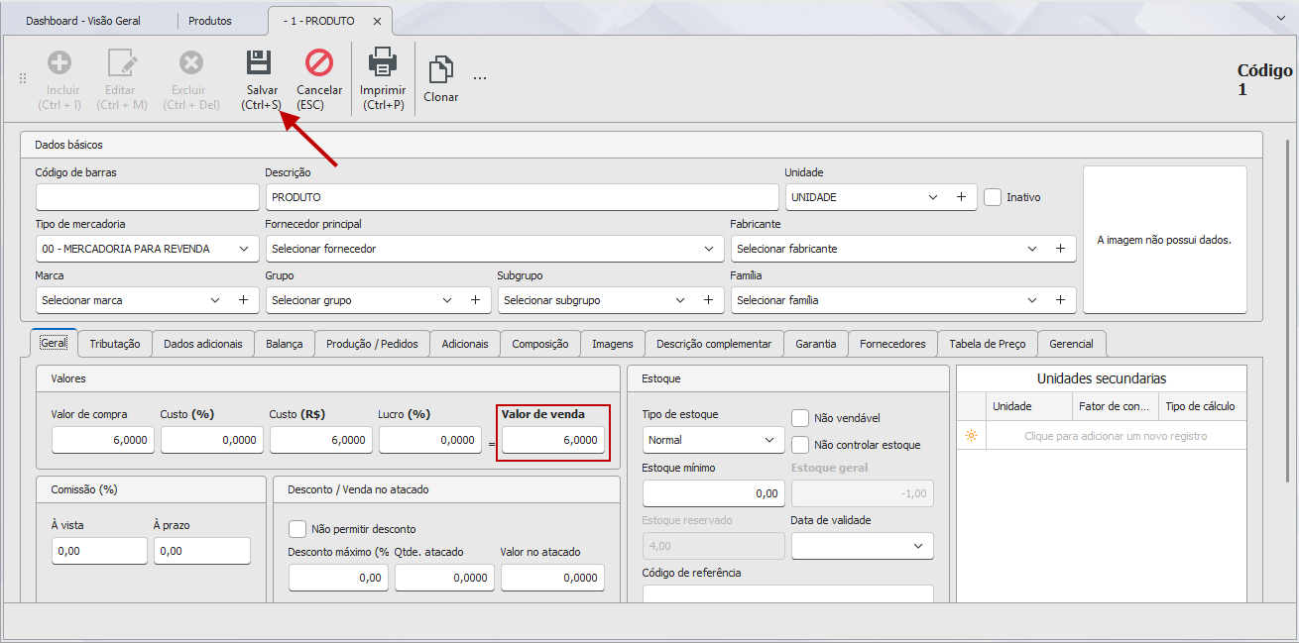
Task: Click the Descrição field containing PRODUTO
Action: (522, 197)
